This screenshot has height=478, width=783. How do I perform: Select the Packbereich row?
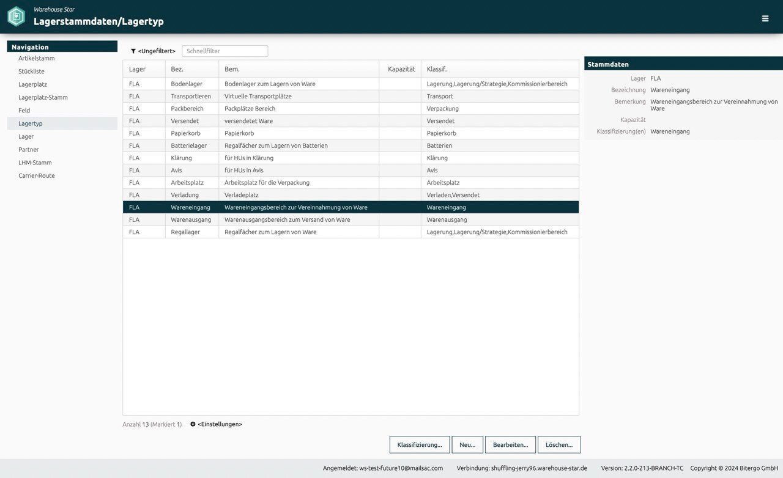pos(351,109)
